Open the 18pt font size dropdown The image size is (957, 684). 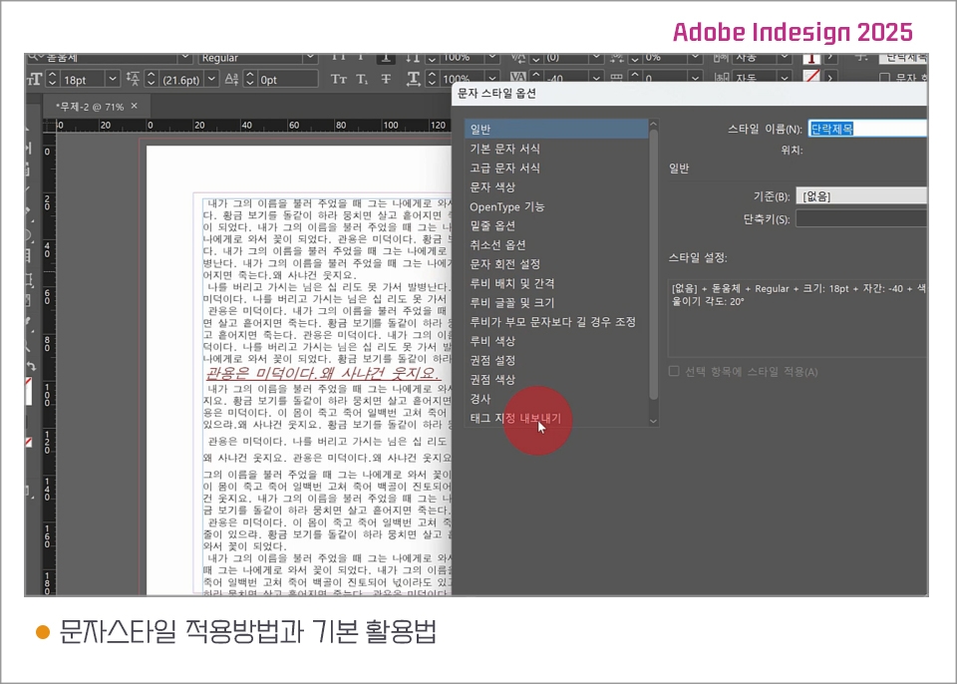click(112, 80)
